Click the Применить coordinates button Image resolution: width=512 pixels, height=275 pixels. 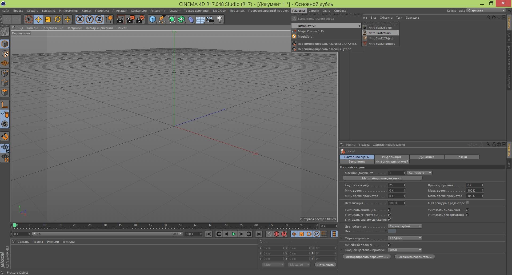[x=325, y=265]
